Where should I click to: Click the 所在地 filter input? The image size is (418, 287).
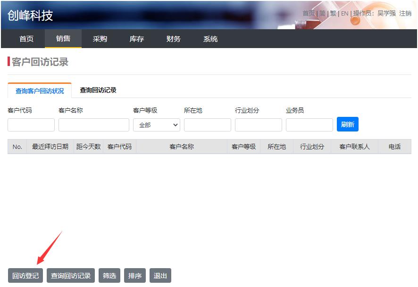208,125
